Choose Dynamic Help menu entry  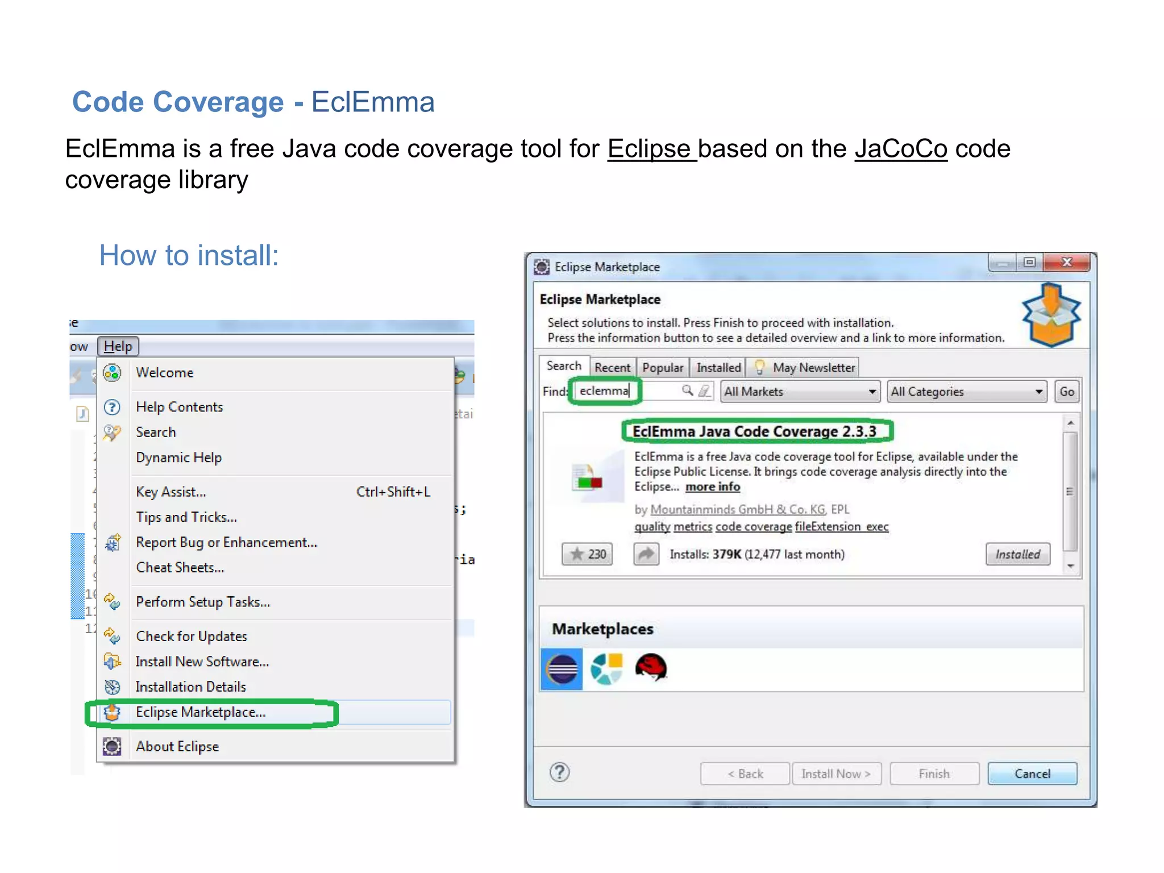coord(276,458)
